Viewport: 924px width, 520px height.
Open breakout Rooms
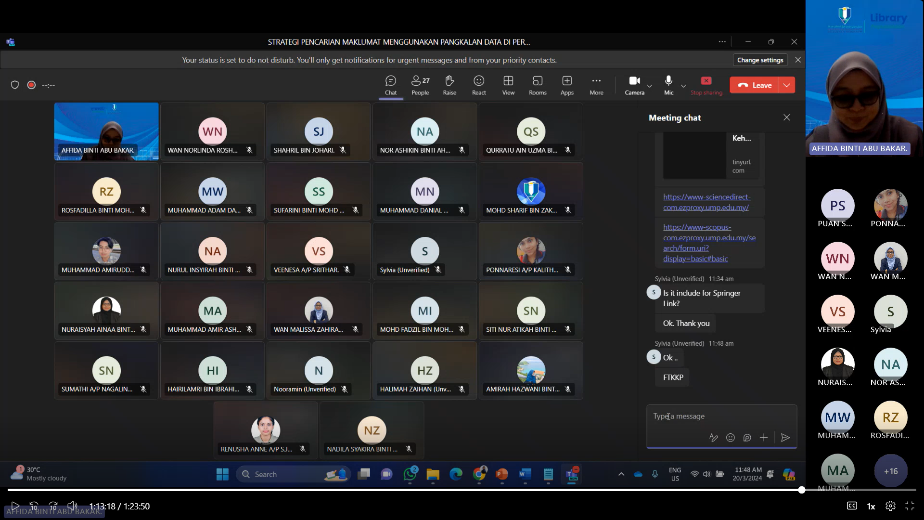(538, 85)
